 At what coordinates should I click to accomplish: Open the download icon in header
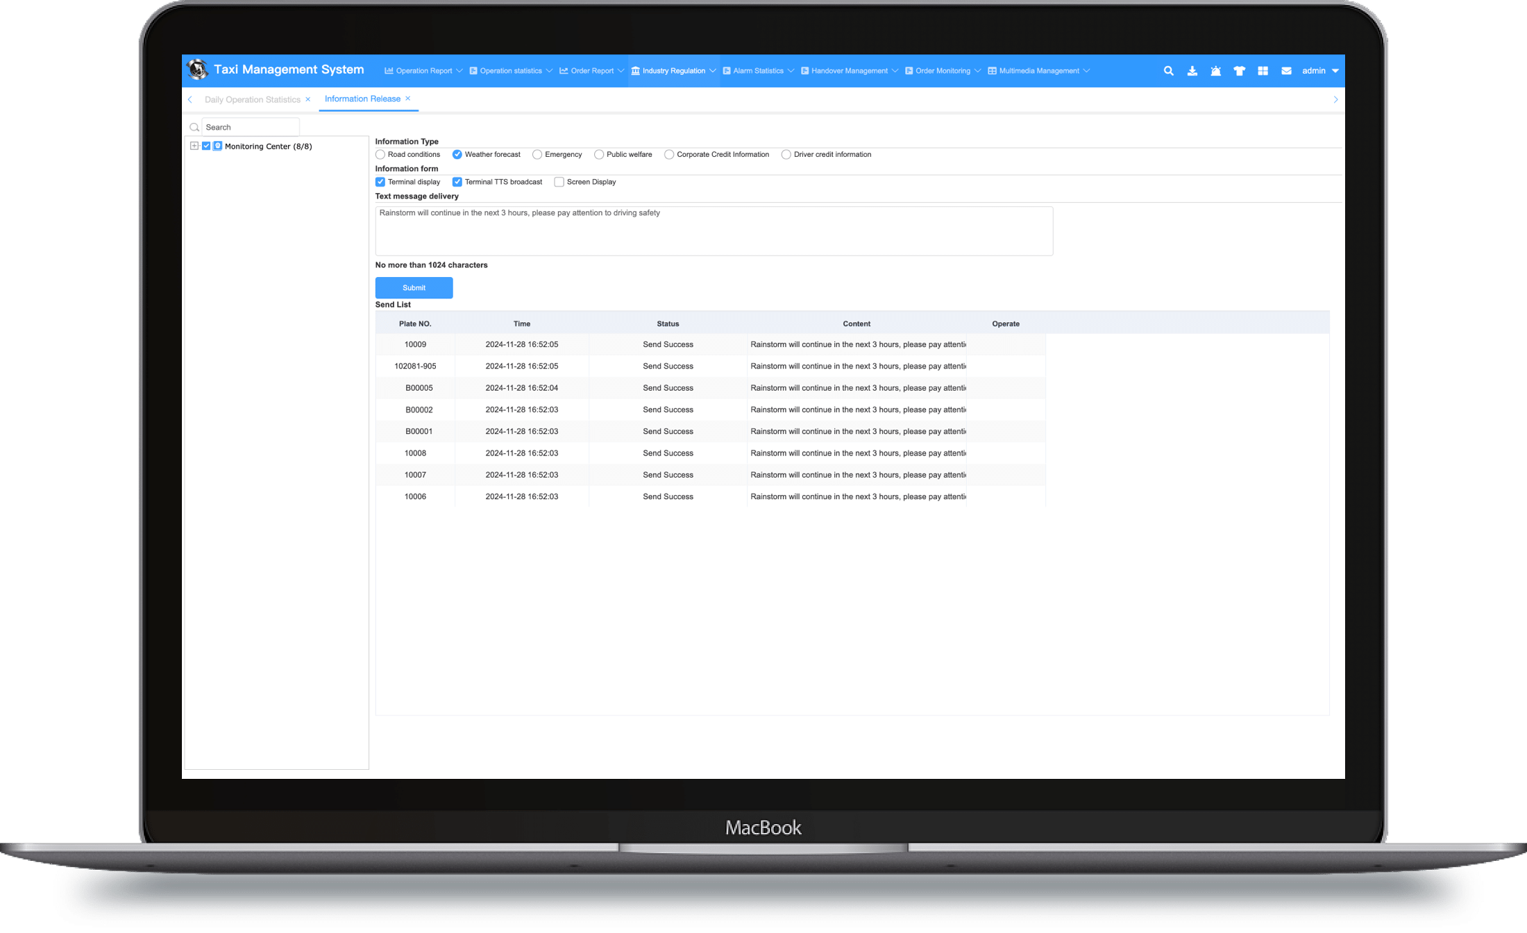click(x=1192, y=71)
